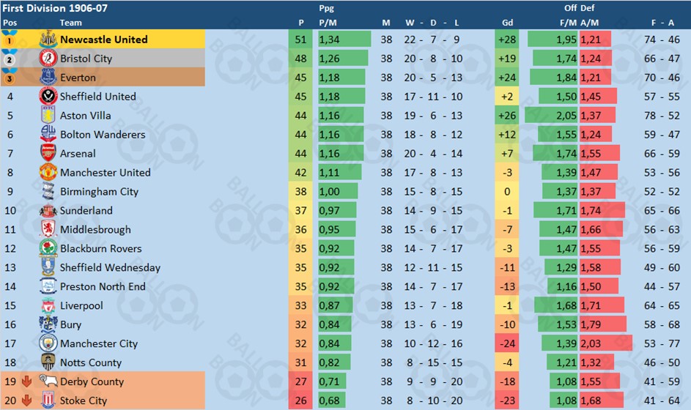This screenshot has height=410, width=691.
Task: Click the Sheffield Wednesday team name
Action: click(110, 267)
